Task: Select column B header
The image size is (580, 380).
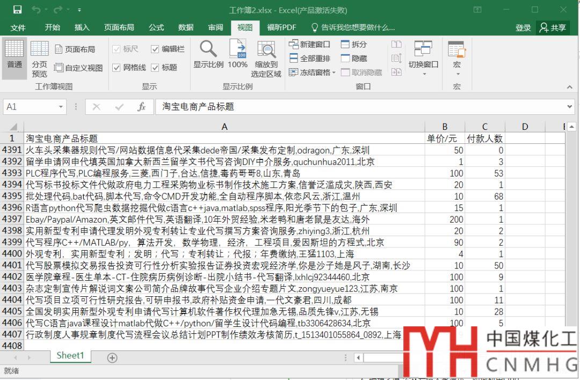Action: coord(445,127)
